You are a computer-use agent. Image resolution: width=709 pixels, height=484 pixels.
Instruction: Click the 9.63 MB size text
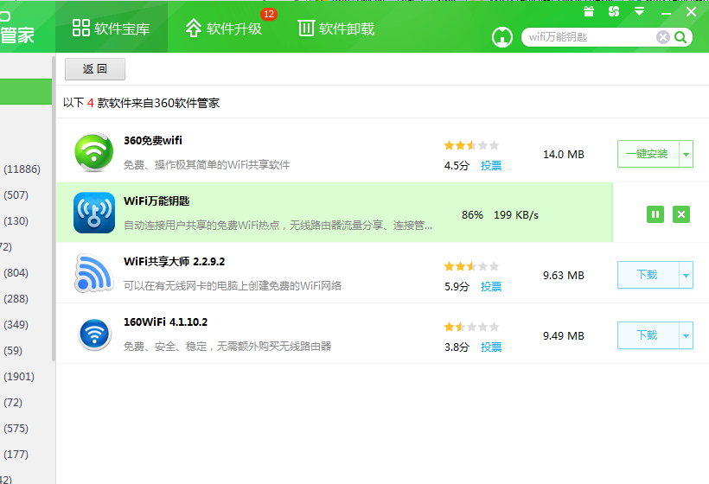click(564, 275)
